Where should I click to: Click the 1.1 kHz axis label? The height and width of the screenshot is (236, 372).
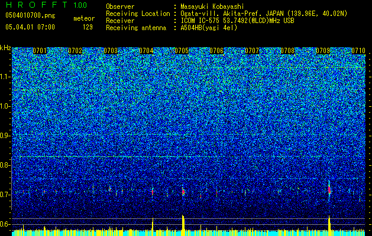coord(5,77)
